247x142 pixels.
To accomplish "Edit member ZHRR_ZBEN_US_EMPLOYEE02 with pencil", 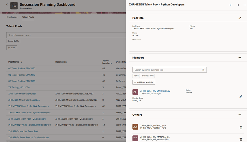I will coord(241,96).
